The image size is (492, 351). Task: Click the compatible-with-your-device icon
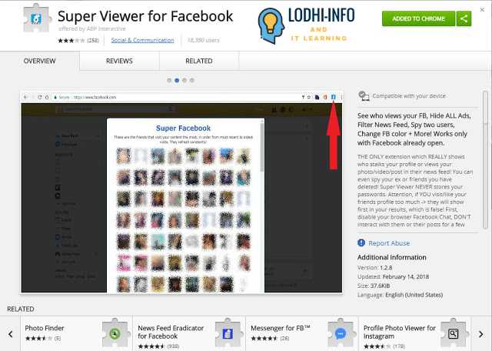coord(364,96)
